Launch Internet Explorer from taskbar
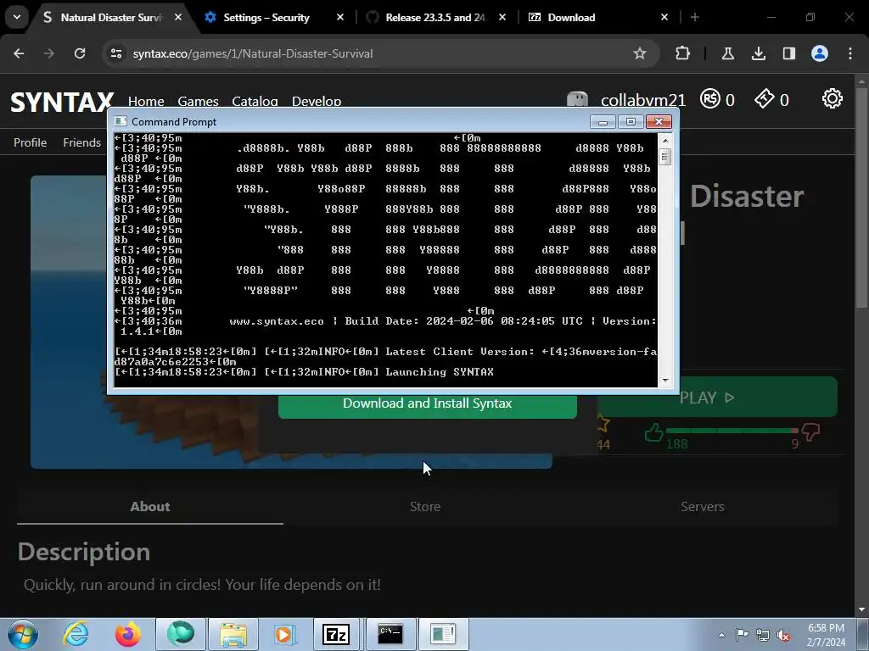 [x=76, y=634]
